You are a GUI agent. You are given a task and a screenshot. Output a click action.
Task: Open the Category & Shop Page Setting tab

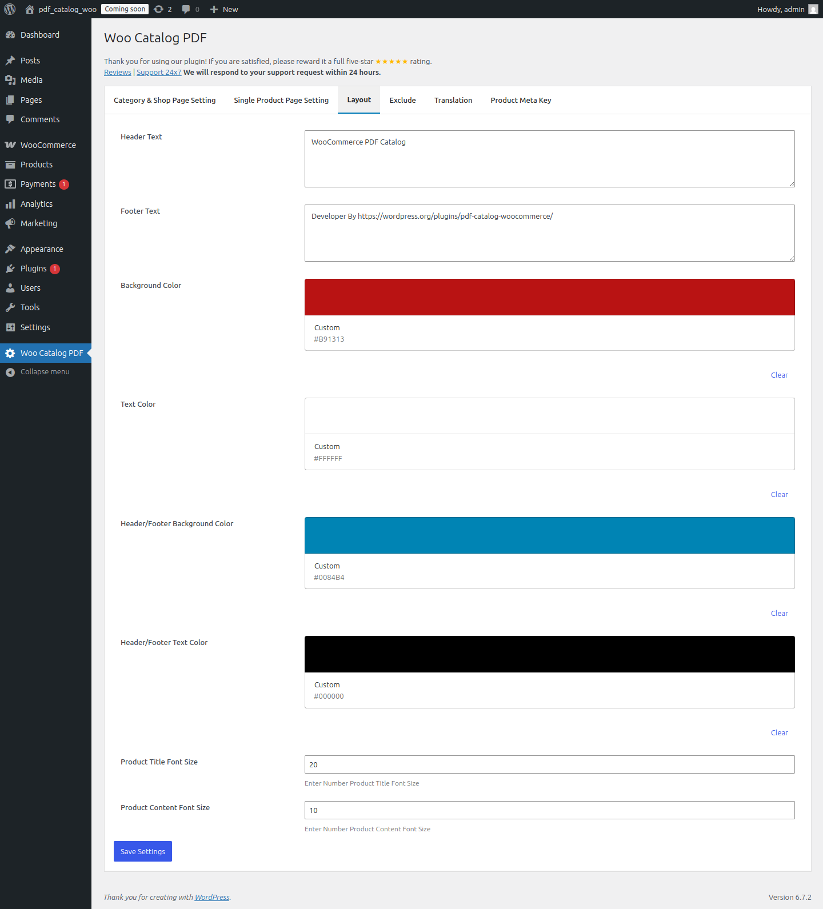[165, 100]
